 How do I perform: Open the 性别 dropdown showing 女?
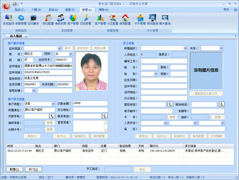coord(71,54)
